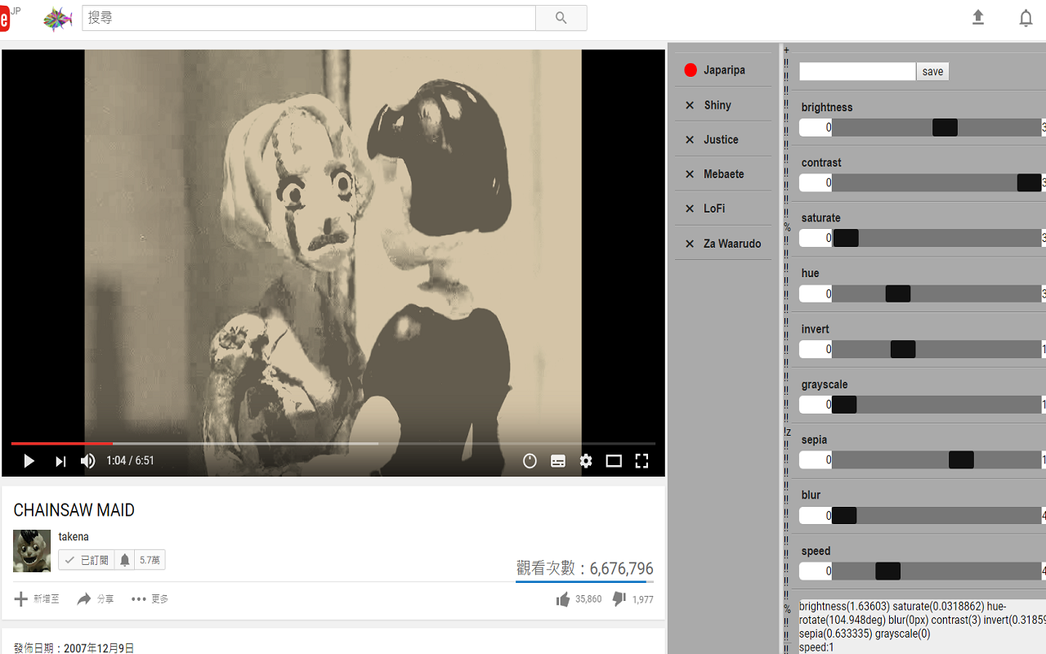Screen dimensions: 1046x654
Task: Click the YouTube logo
Action: coord(5,18)
